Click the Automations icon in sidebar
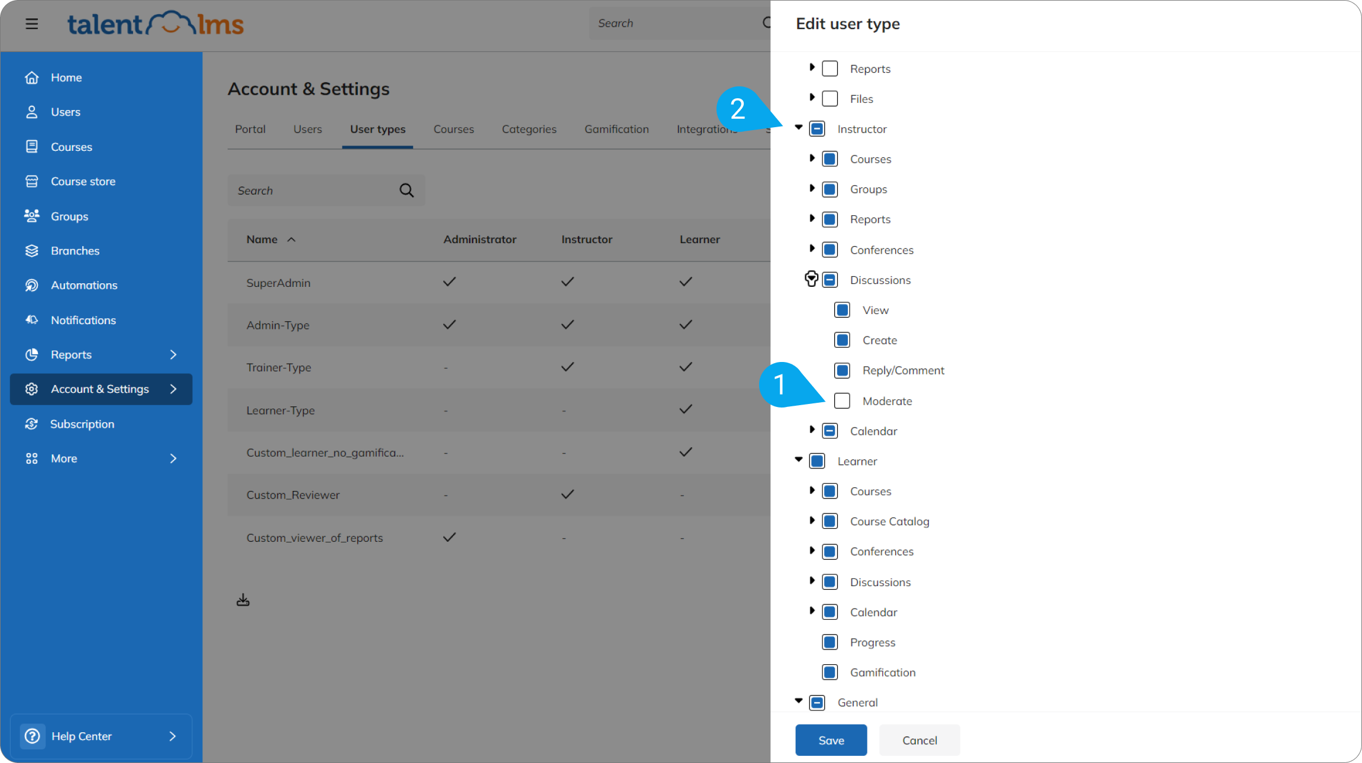Image resolution: width=1362 pixels, height=763 pixels. (32, 285)
